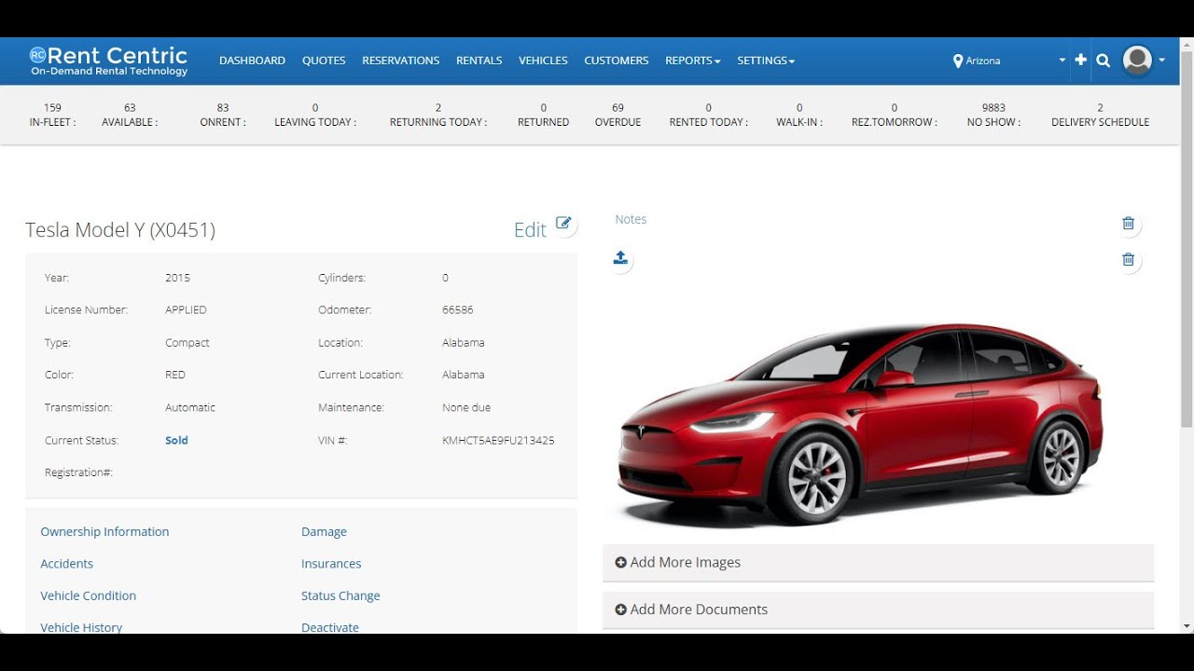
Task: Click the odometer value 66586
Action: [x=458, y=310]
